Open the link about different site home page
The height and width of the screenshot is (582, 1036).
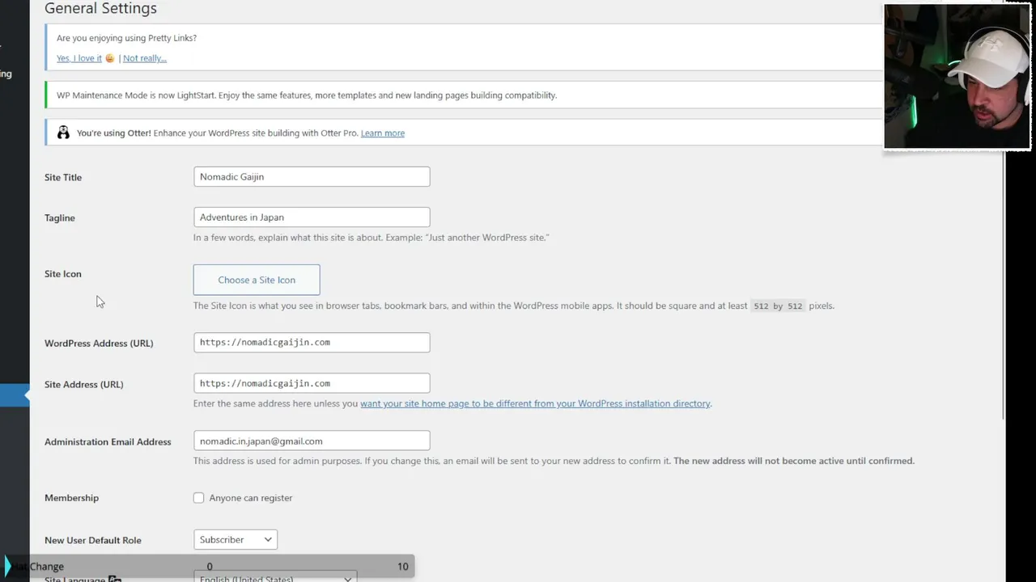[535, 403]
